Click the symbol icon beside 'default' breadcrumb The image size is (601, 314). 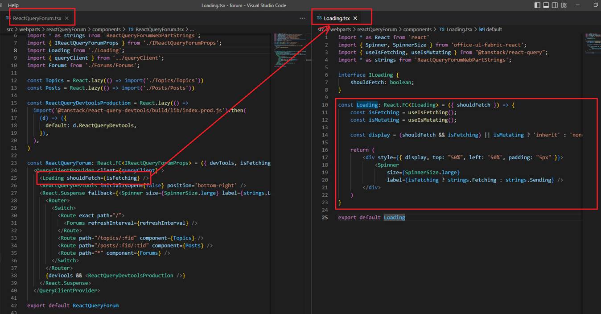click(x=481, y=29)
